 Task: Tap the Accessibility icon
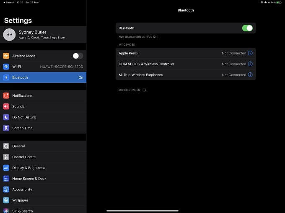6,190
